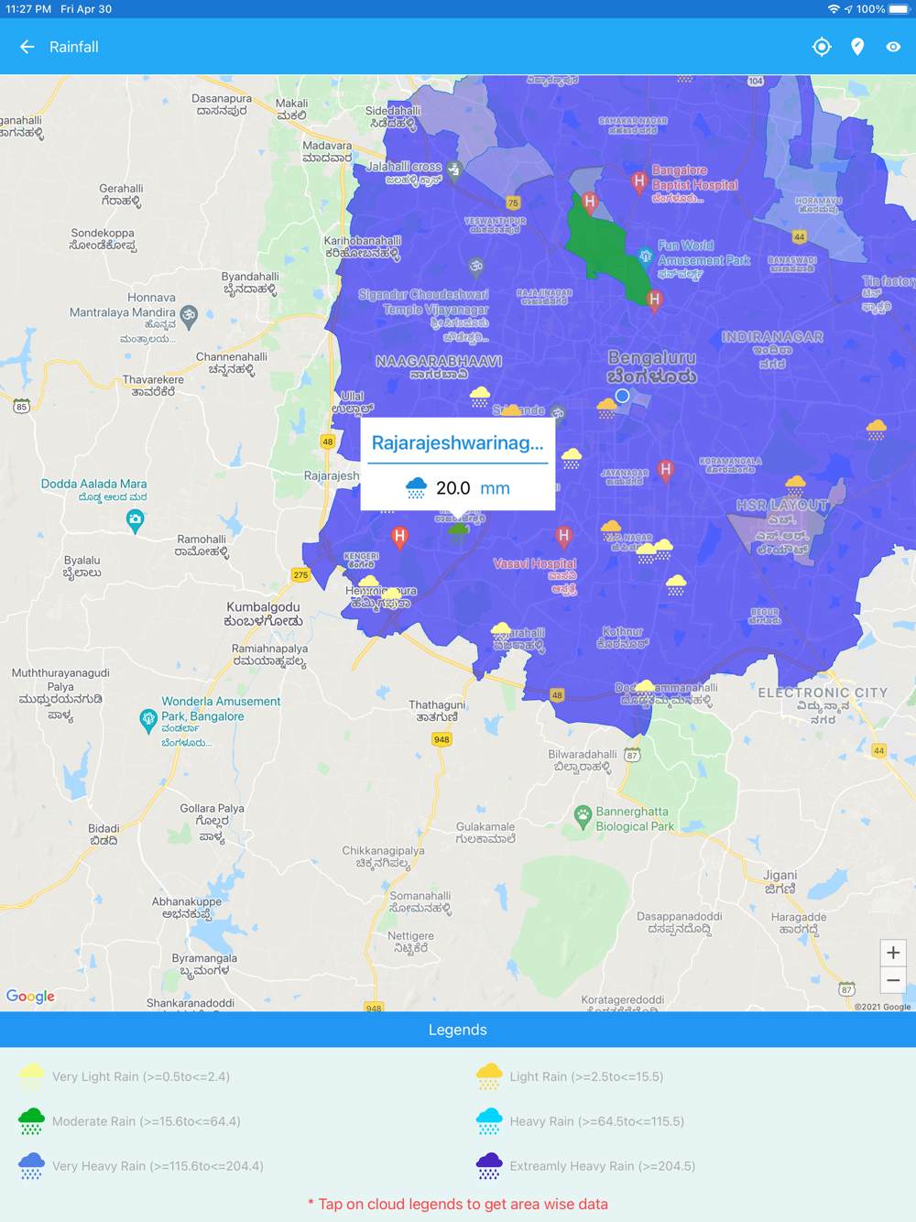Tap the orange cloud at J.P. Nagar
This screenshot has width=916, height=1222.
[x=611, y=530]
